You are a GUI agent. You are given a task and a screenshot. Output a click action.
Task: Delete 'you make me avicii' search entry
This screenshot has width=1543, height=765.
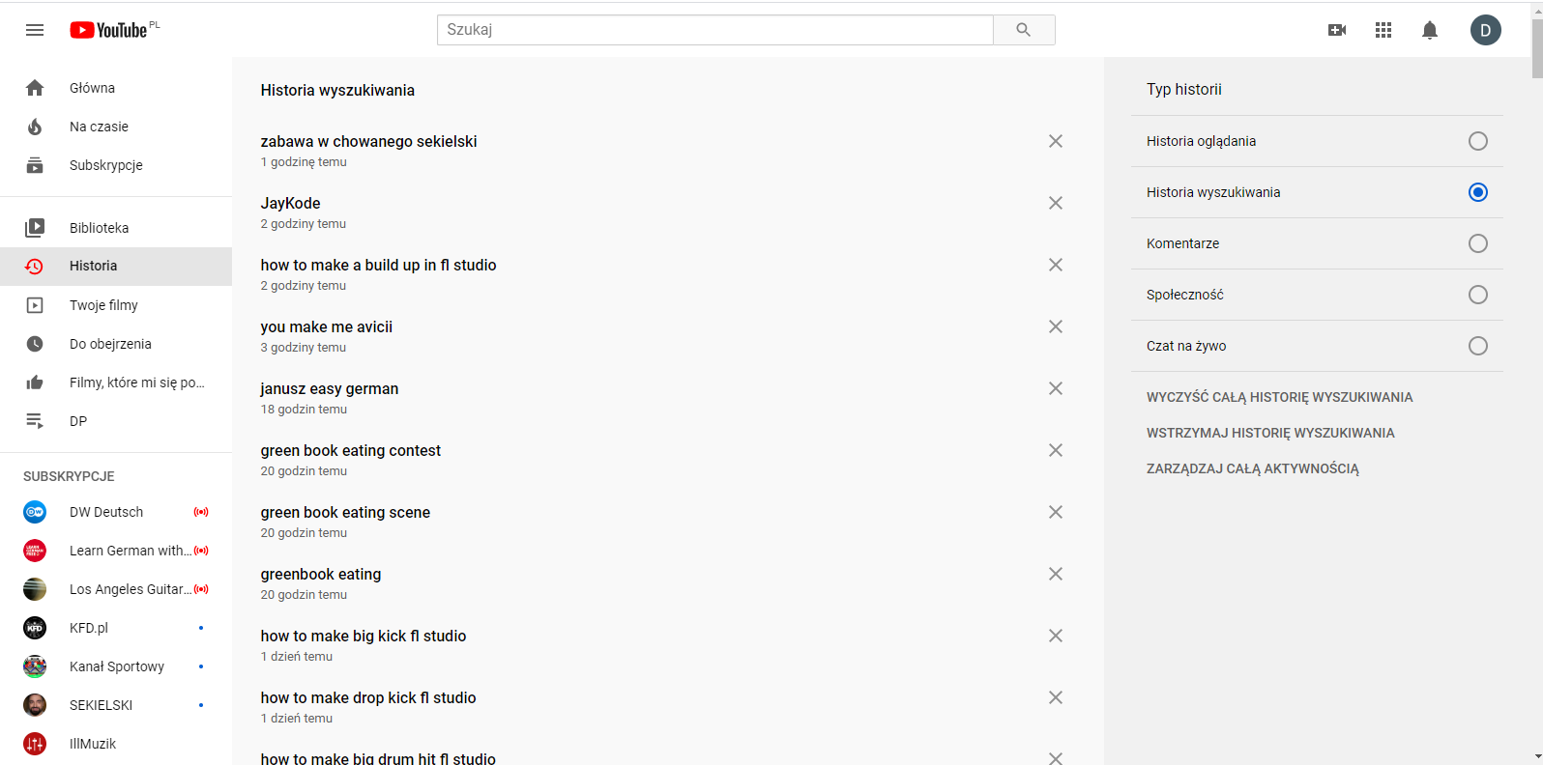(1056, 326)
